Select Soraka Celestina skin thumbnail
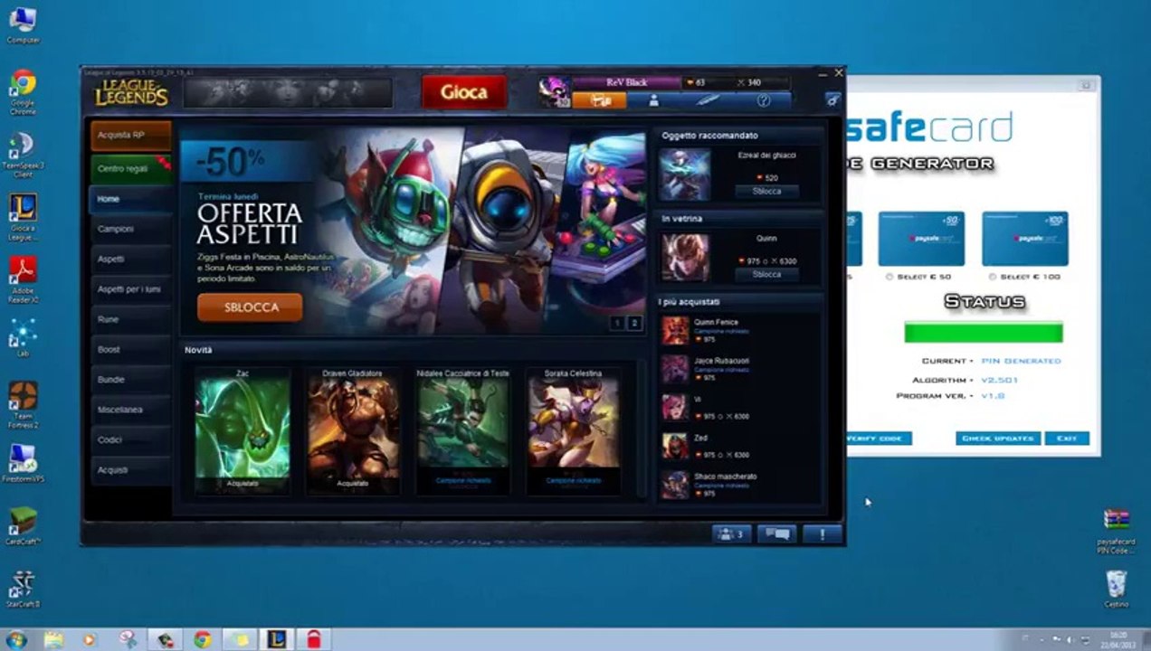 (574, 430)
